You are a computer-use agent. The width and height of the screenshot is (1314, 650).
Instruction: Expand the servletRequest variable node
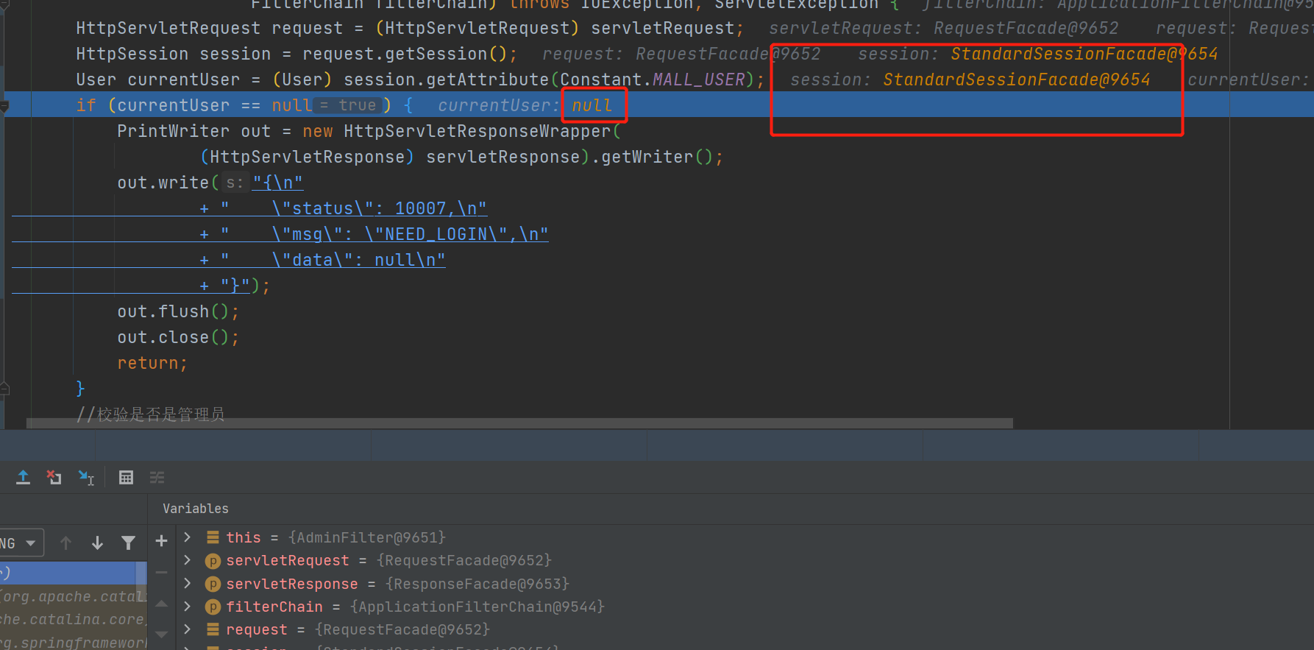pos(188,560)
